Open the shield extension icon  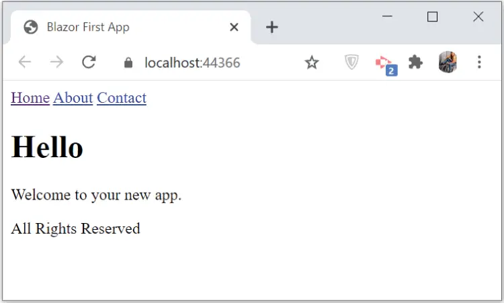(x=351, y=62)
